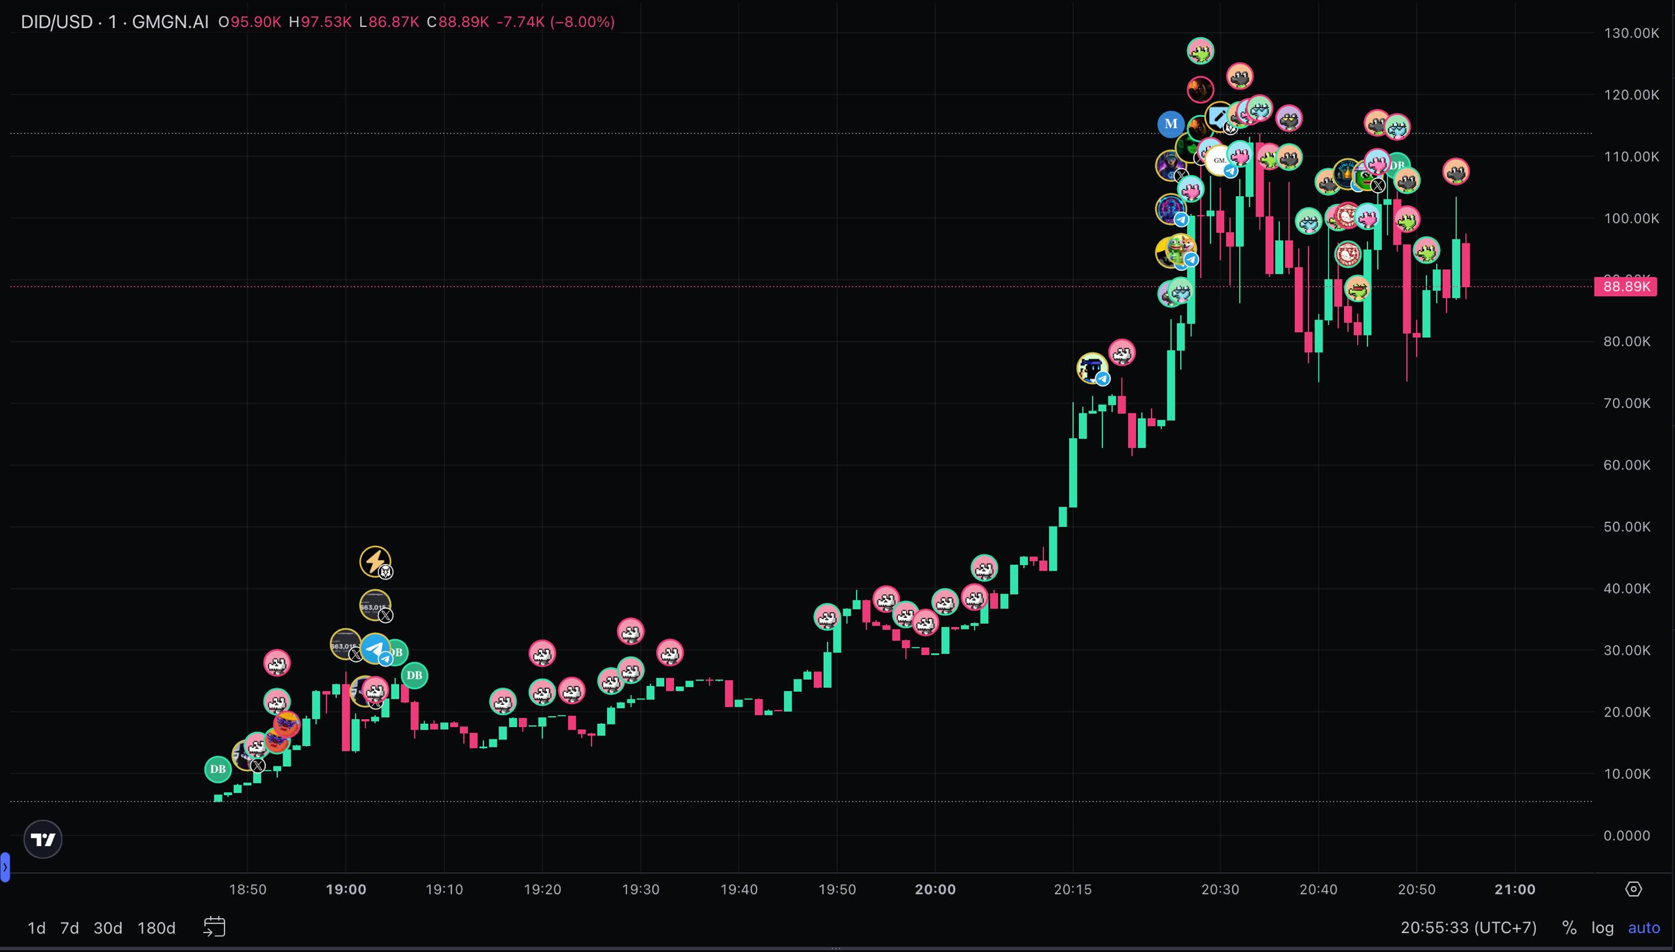The height and width of the screenshot is (952, 1675).
Task: Select the 1d time range
Action: click(37, 928)
